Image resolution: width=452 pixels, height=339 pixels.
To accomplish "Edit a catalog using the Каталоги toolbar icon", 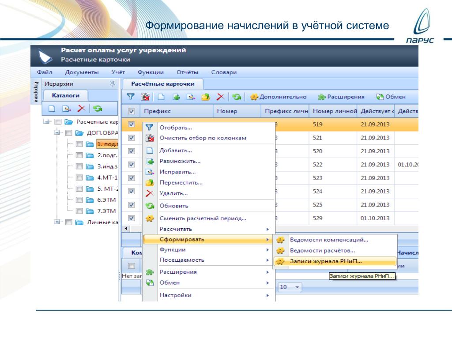I will [x=67, y=109].
